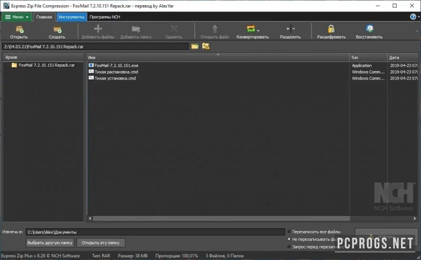Click the Разделить split icon
Viewport: 421px width, 260px height.
point(290,28)
